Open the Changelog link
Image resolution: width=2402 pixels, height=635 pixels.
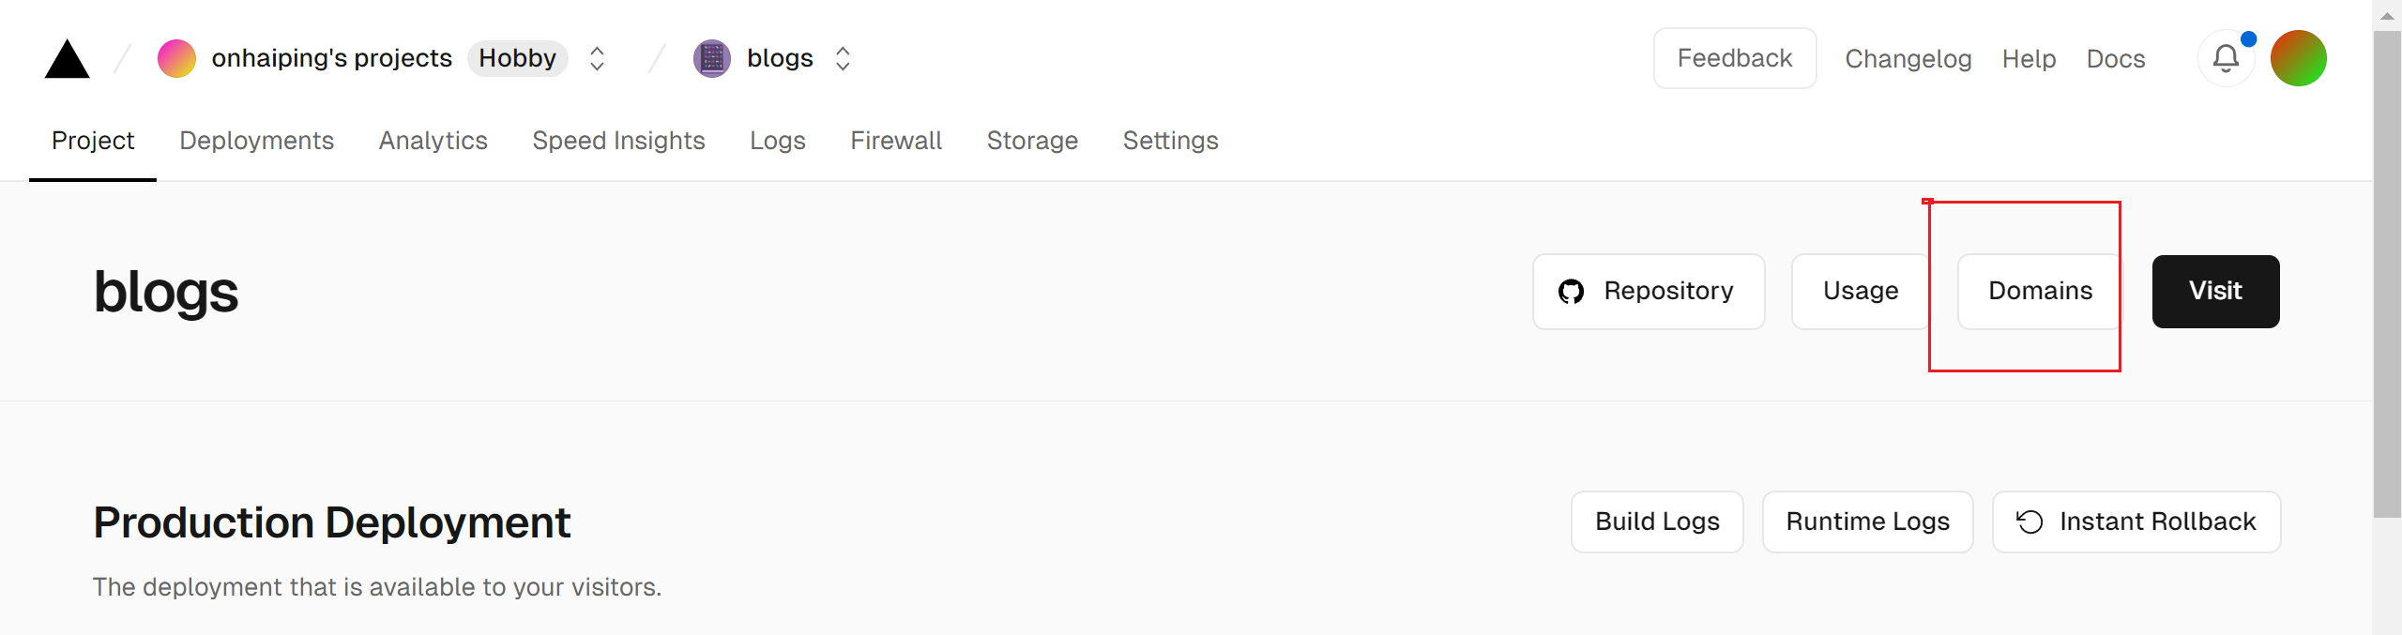(x=1908, y=59)
